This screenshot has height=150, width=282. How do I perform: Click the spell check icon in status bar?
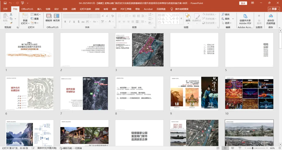pyautogui.click(x=33, y=148)
